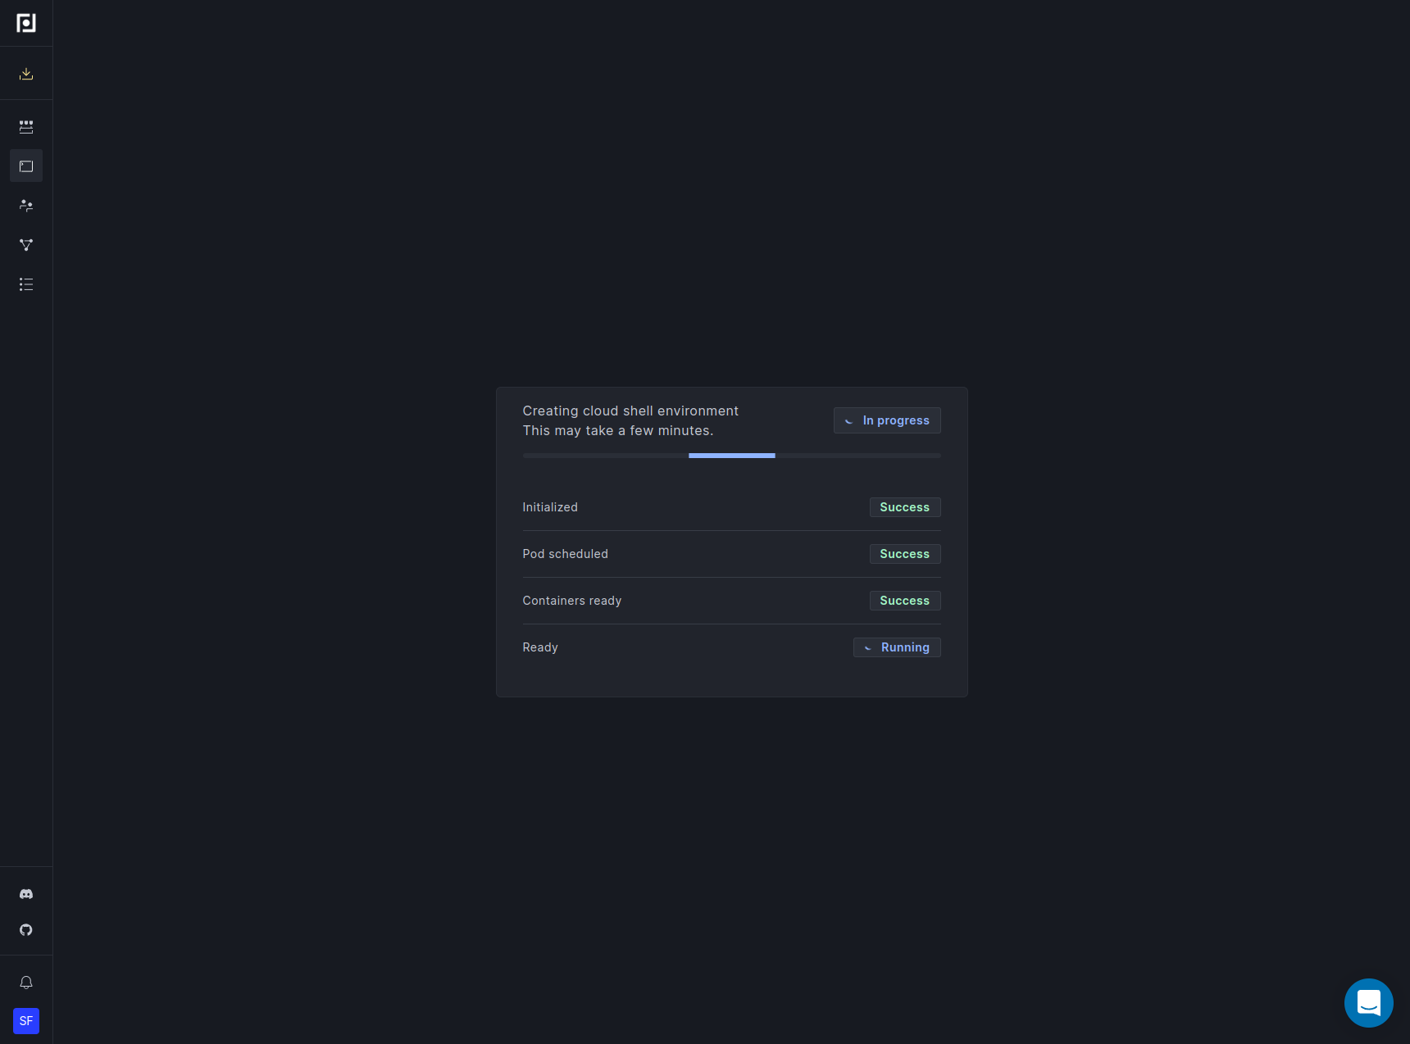
Task: Open the Discord community link icon
Action: 26,894
